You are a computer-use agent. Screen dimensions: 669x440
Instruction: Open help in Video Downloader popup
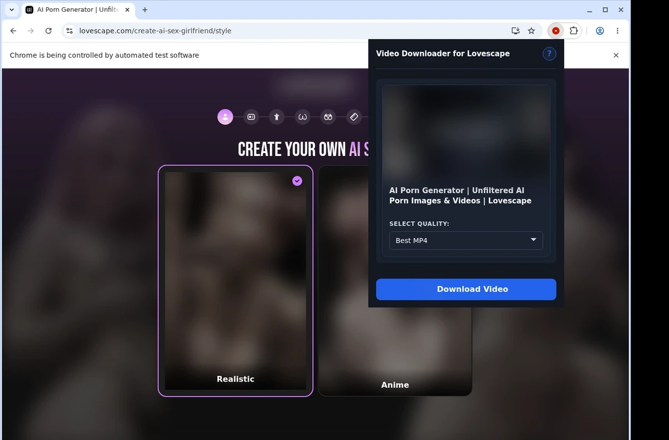click(549, 53)
